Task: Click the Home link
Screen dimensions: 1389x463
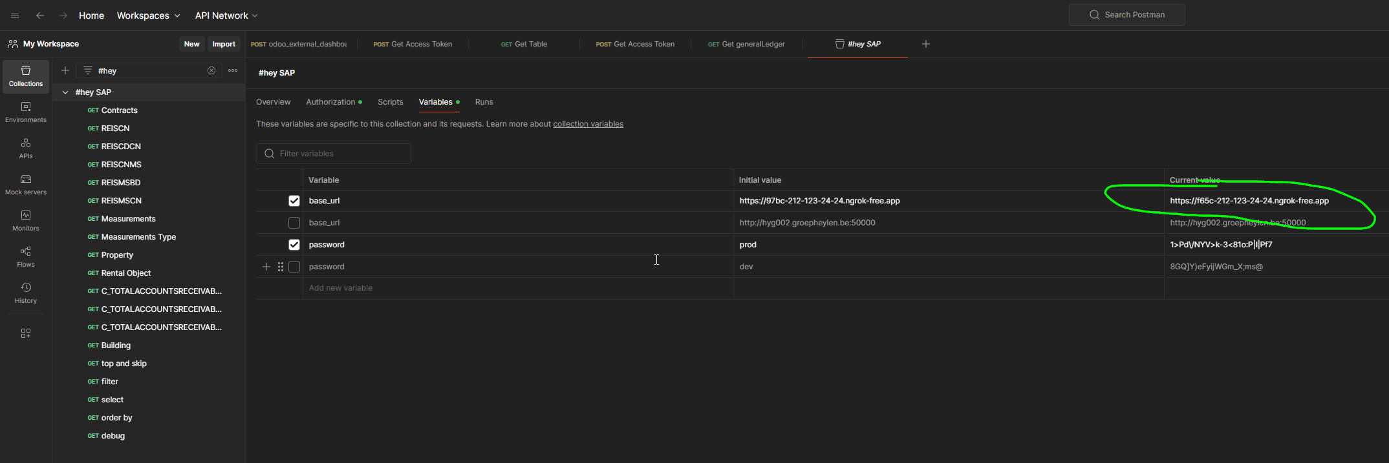Action: [x=91, y=15]
